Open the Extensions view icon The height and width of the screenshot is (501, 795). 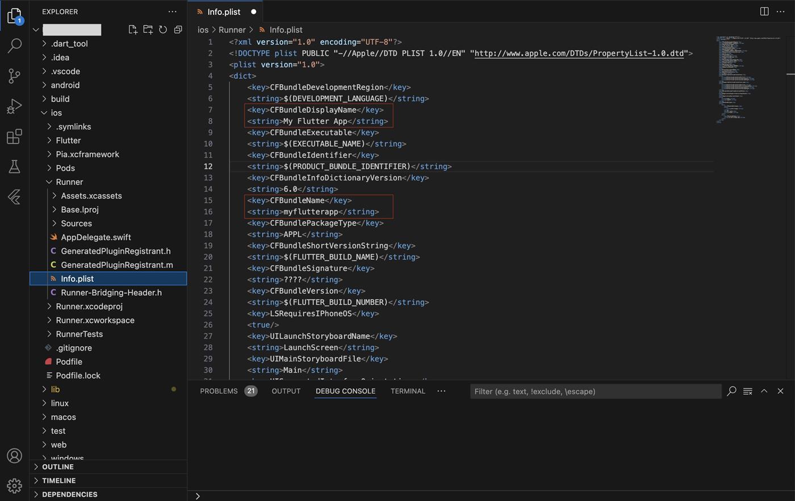click(x=15, y=136)
